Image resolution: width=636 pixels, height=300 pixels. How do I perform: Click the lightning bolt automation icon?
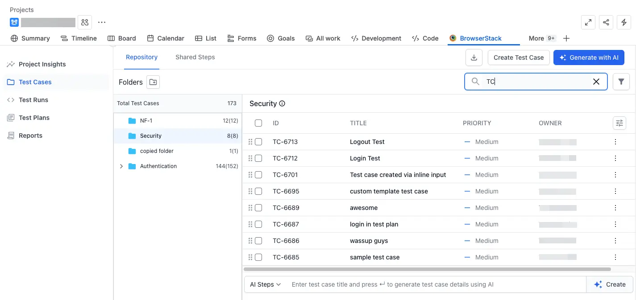click(624, 22)
